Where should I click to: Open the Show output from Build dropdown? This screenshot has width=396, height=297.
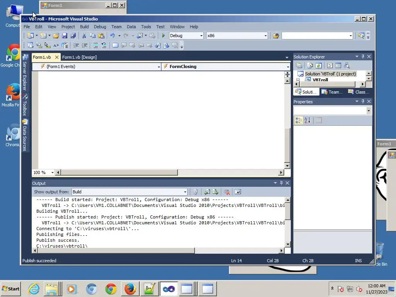click(185, 192)
